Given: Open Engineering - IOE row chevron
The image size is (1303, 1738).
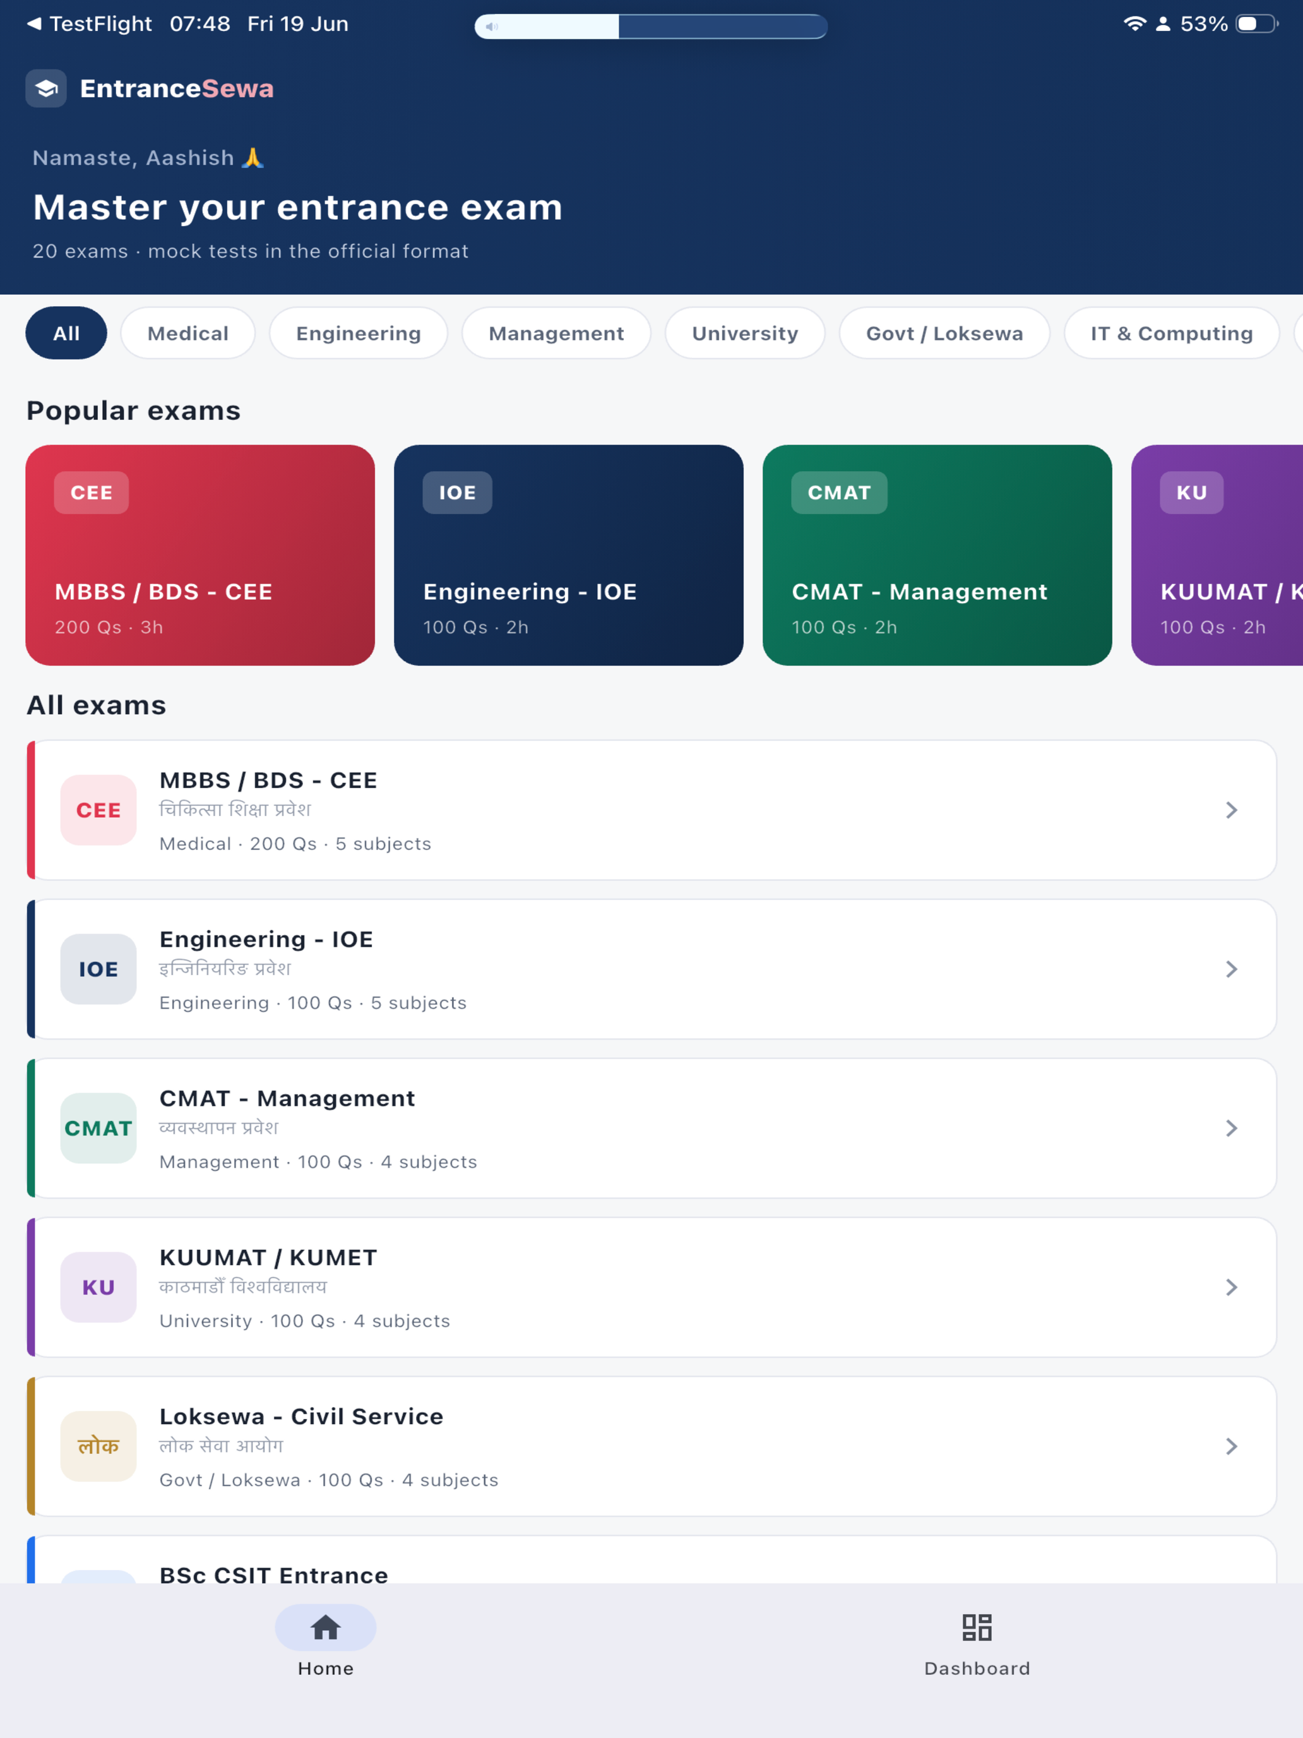Looking at the screenshot, I should coord(1232,969).
